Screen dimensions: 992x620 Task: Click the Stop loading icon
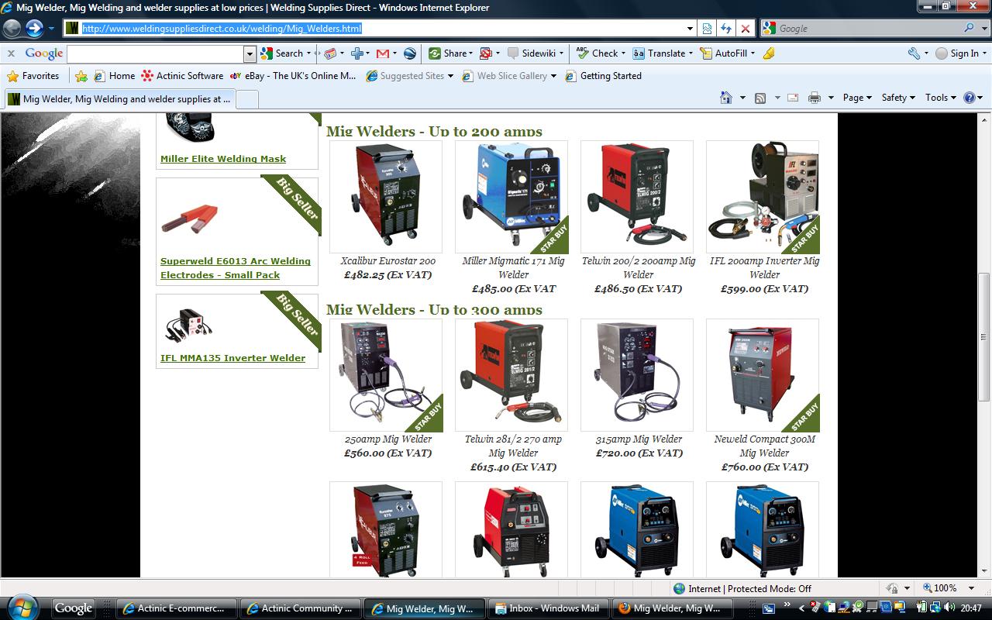click(x=745, y=29)
